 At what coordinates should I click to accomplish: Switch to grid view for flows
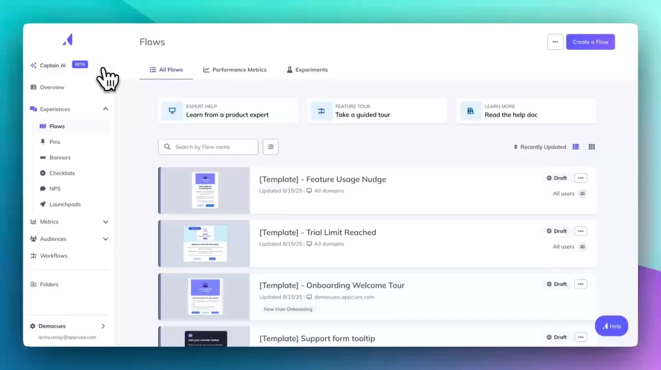click(592, 147)
